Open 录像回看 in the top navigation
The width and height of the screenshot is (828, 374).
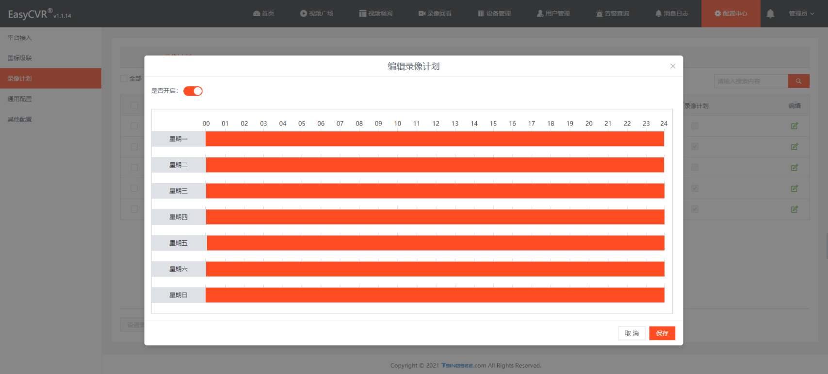pos(435,14)
